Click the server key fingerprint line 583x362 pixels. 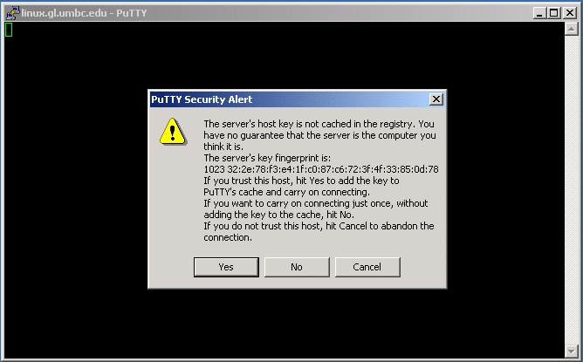321,169
